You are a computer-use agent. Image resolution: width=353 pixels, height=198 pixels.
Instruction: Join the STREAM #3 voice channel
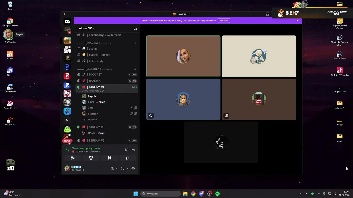click(x=107, y=141)
